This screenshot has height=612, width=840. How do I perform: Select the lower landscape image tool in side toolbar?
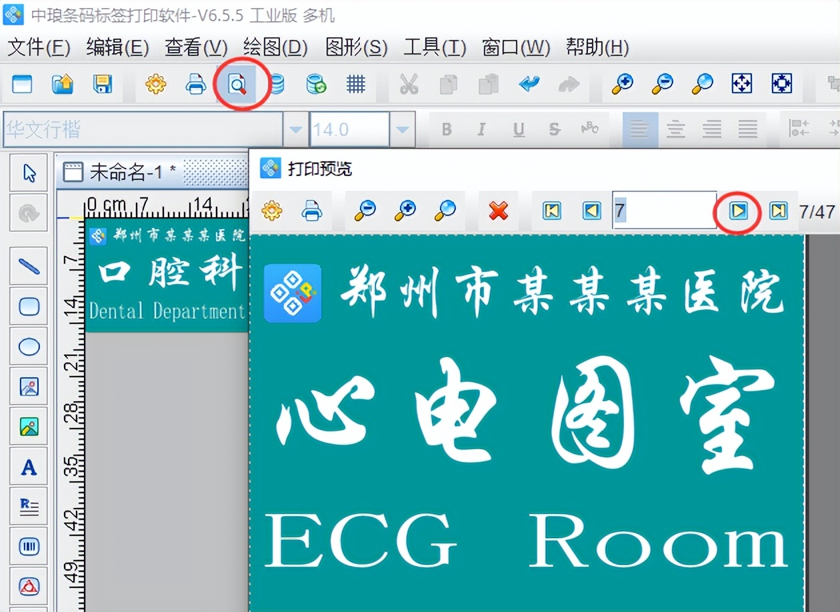pos(29,427)
